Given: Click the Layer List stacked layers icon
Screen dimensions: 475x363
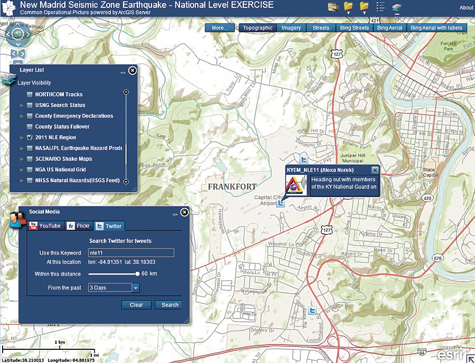Looking at the screenshot, I should (x=8, y=79).
